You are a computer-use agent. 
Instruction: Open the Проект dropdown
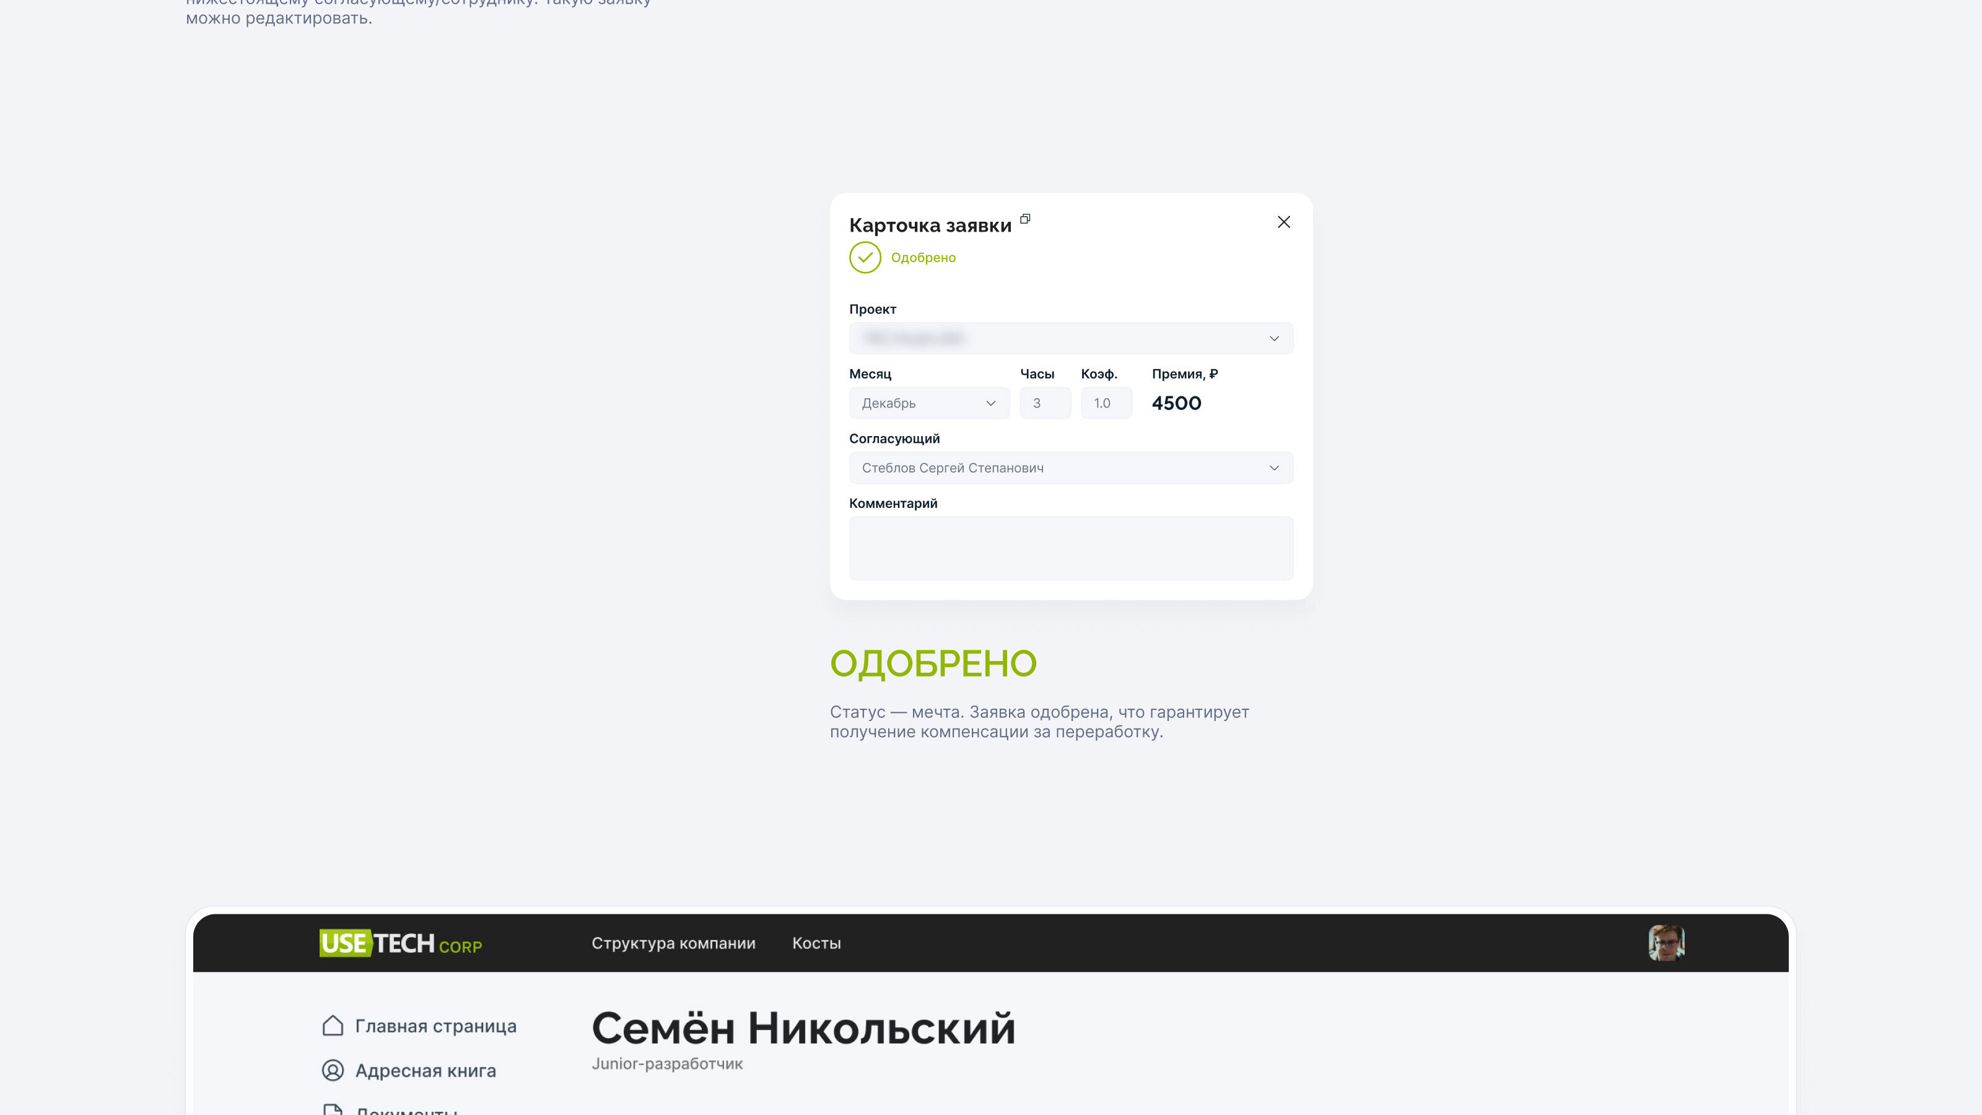pyautogui.click(x=1070, y=339)
